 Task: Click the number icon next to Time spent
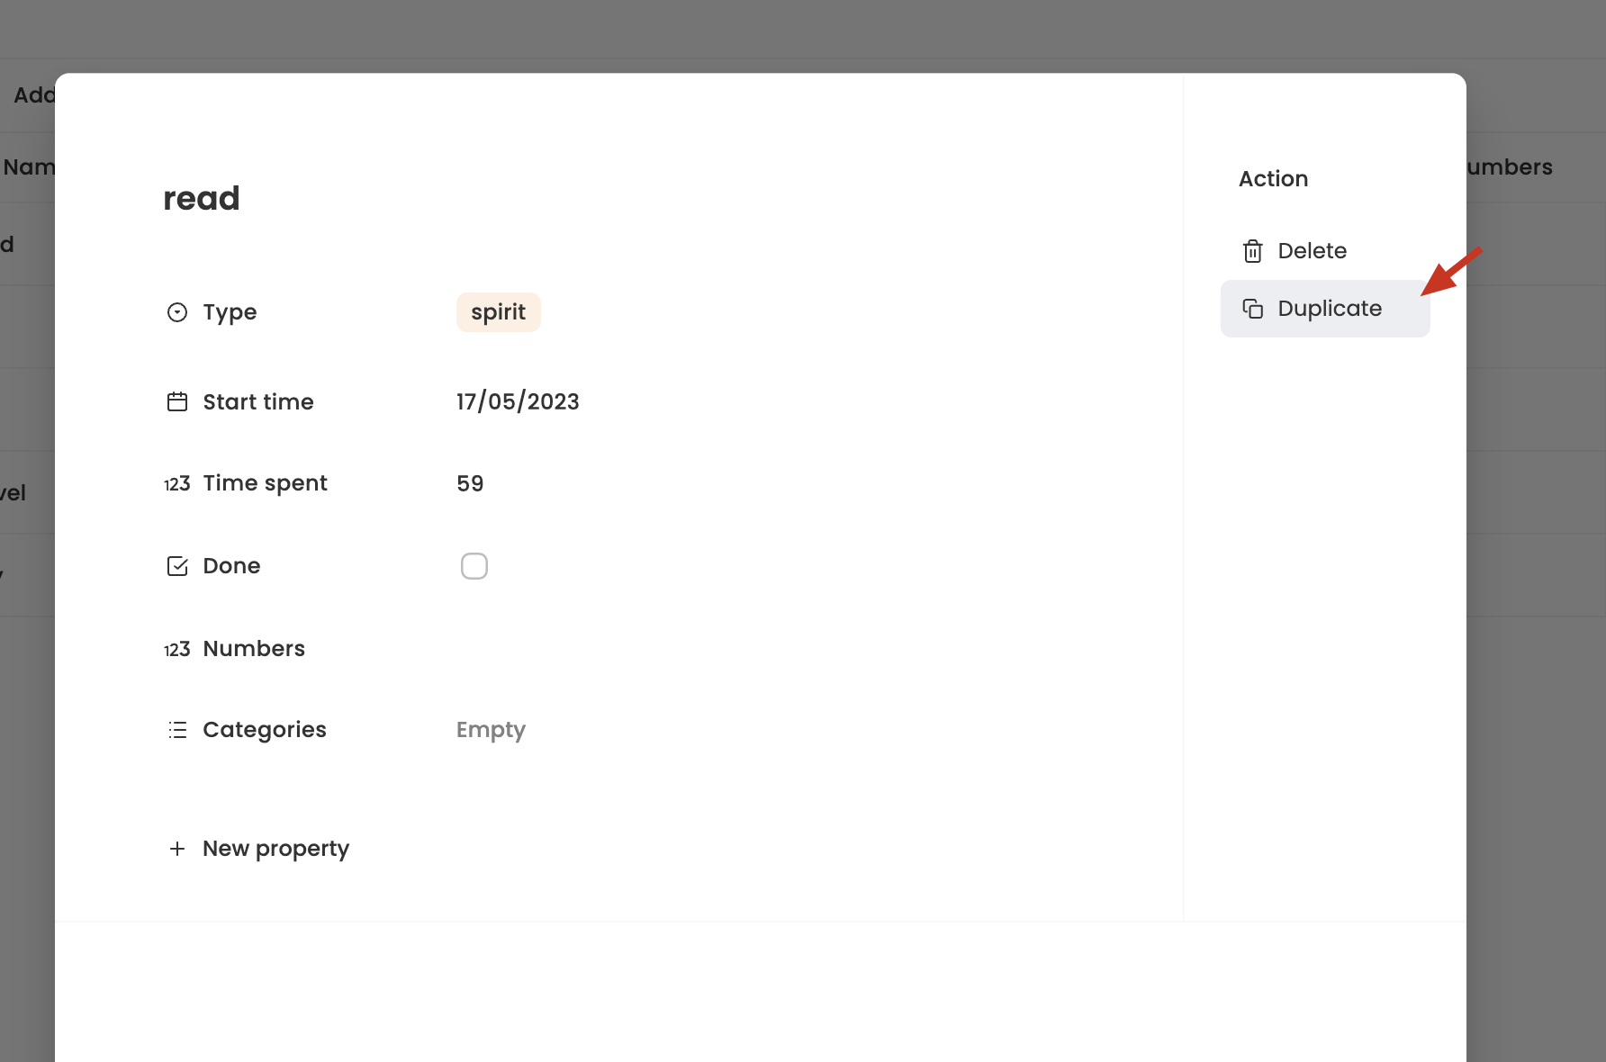click(177, 483)
